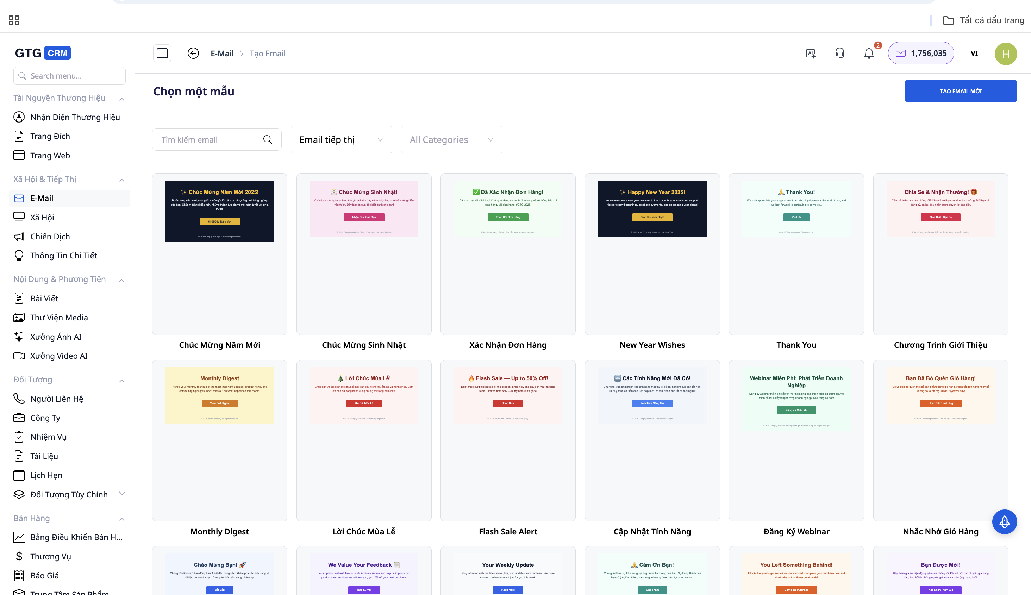Click the 1,756,035 credits balance pill

tap(921, 53)
